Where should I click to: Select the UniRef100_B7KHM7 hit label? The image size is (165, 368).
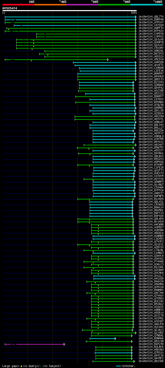pyautogui.click(x=151, y=165)
